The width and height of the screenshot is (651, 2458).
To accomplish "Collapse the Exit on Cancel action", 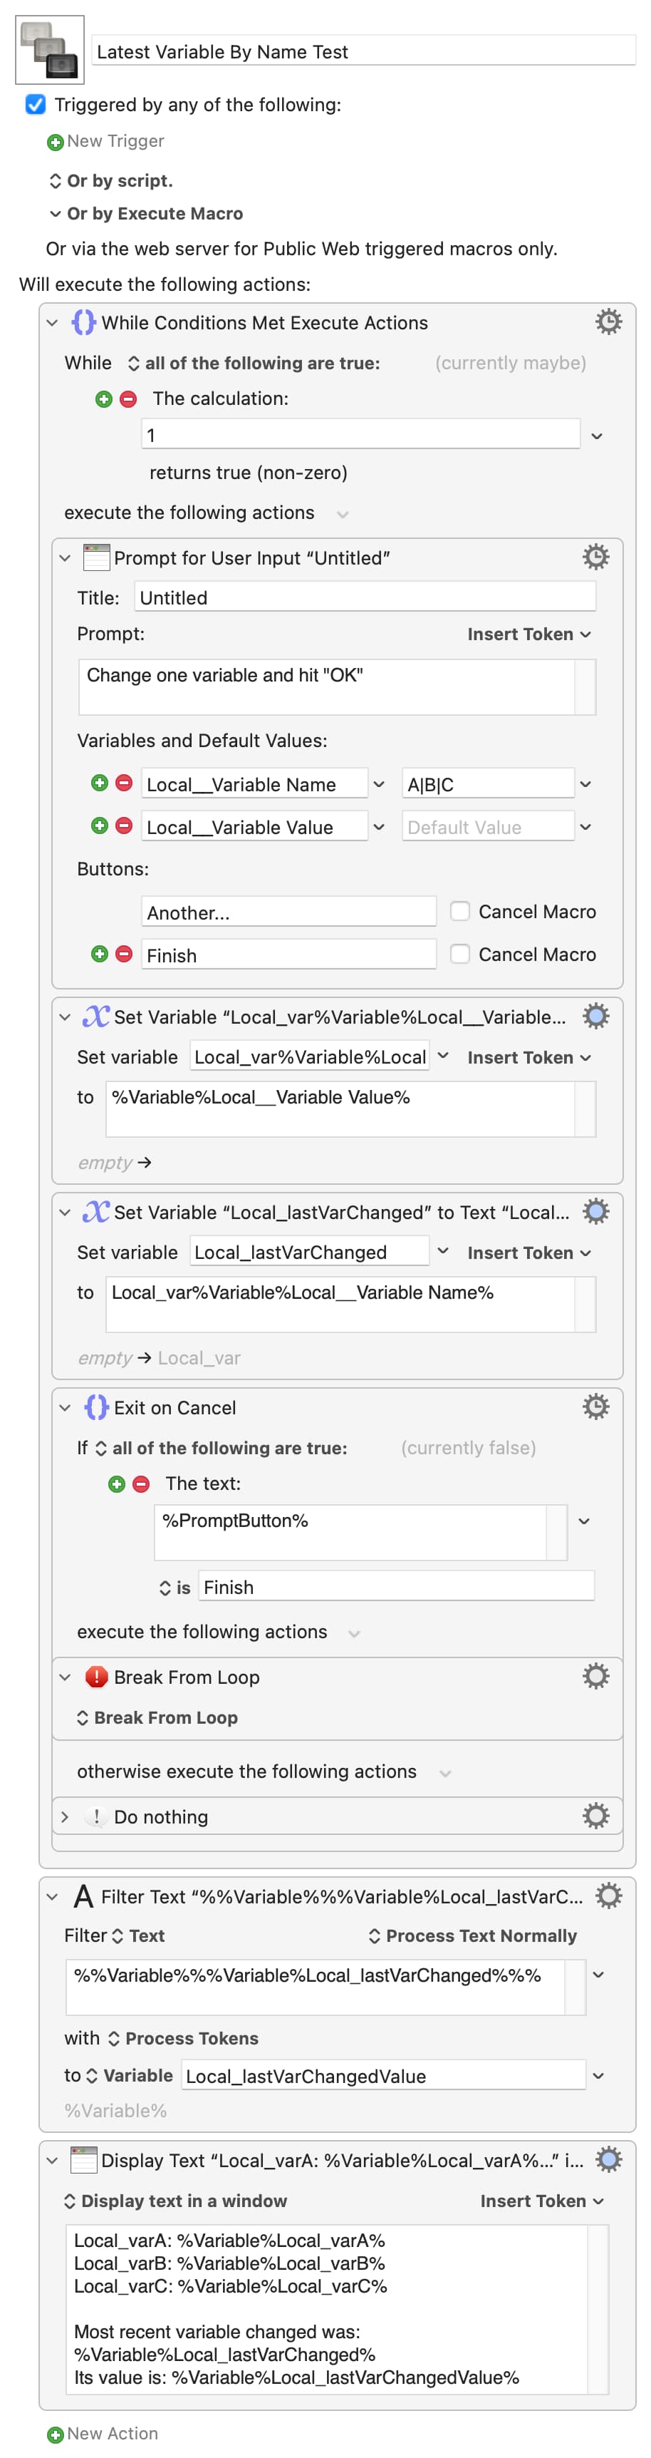I will tap(65, 1407).
